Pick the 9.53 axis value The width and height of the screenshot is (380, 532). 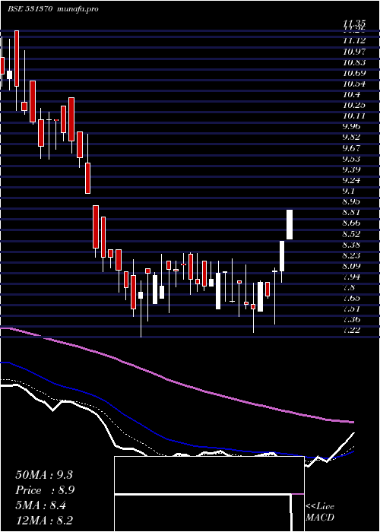(x=351, y=159)
